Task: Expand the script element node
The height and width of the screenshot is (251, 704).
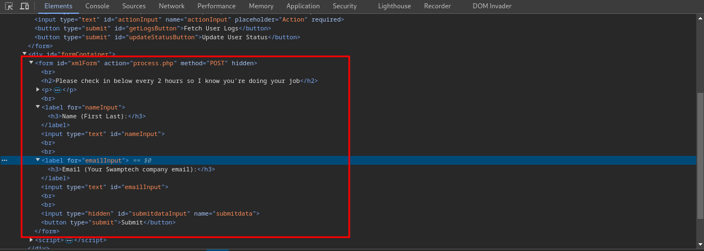Action: (x=31, y=240)
